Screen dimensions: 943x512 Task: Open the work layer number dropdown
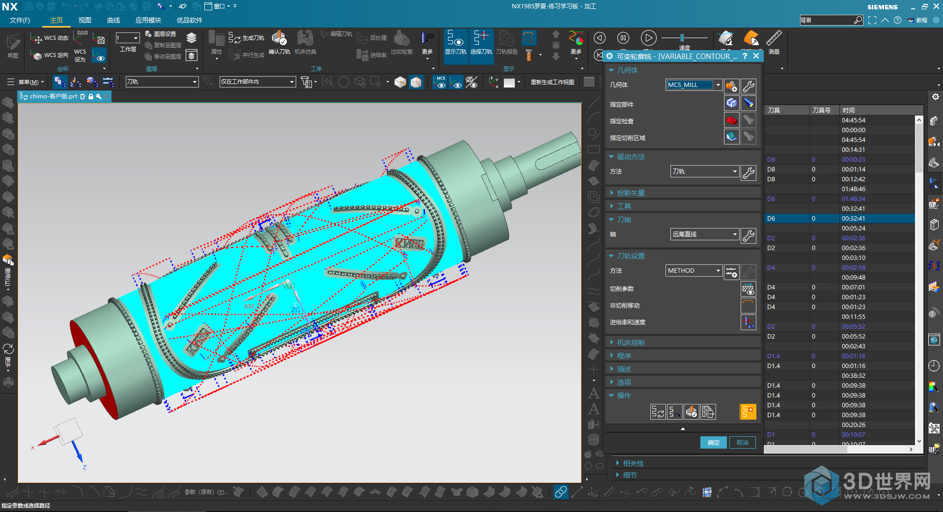click(128, 38)
